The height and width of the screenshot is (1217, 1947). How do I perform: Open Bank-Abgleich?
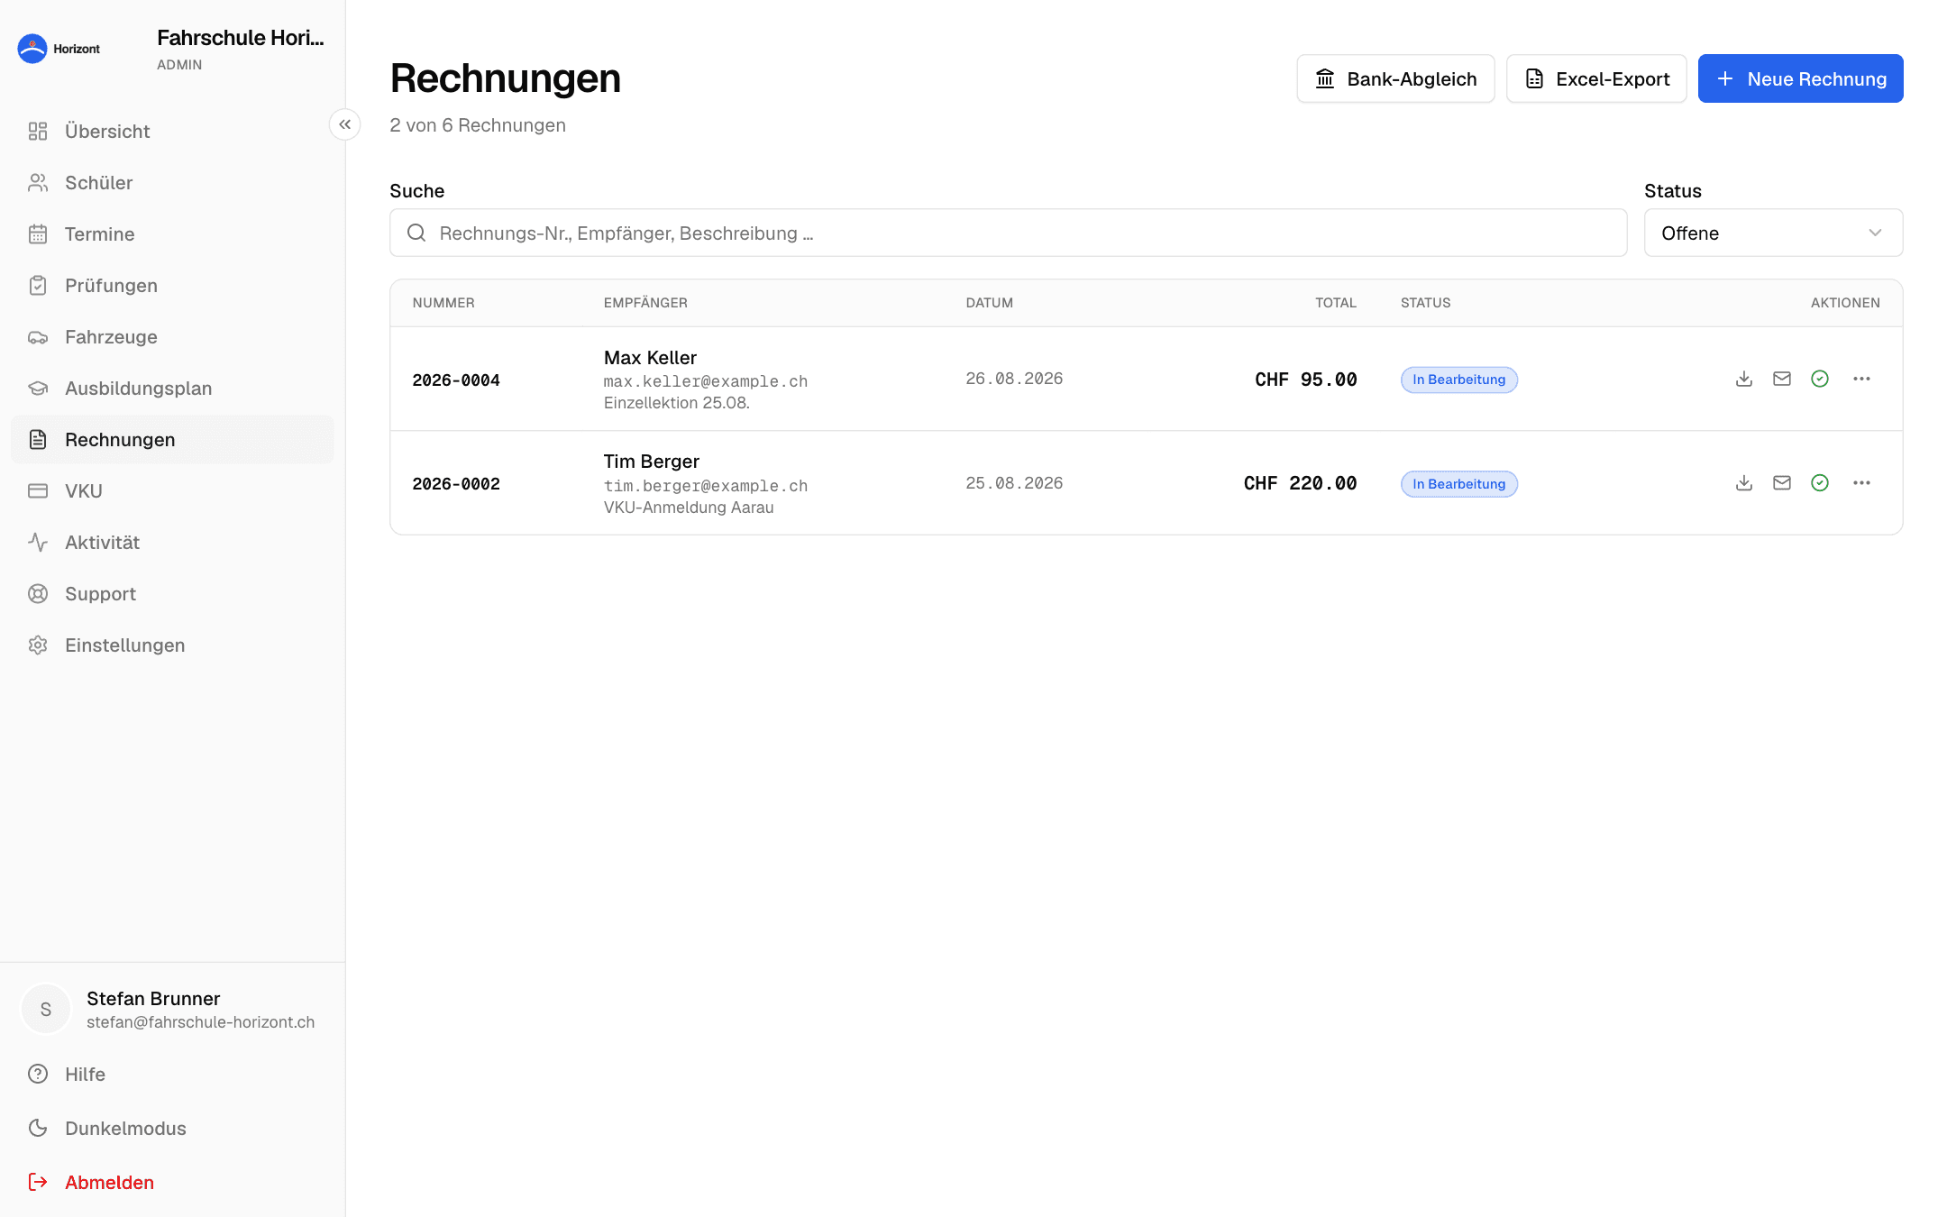point(1395,78)
